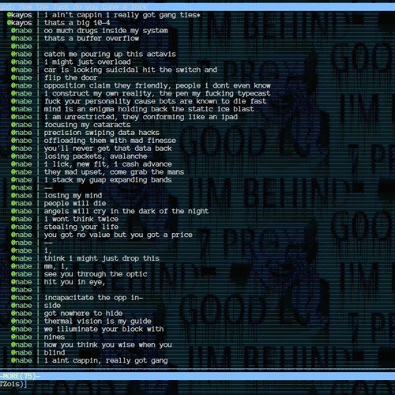395x395 pixels.
Task: Select the "see you through the optic" line
Action: [96, 274]
